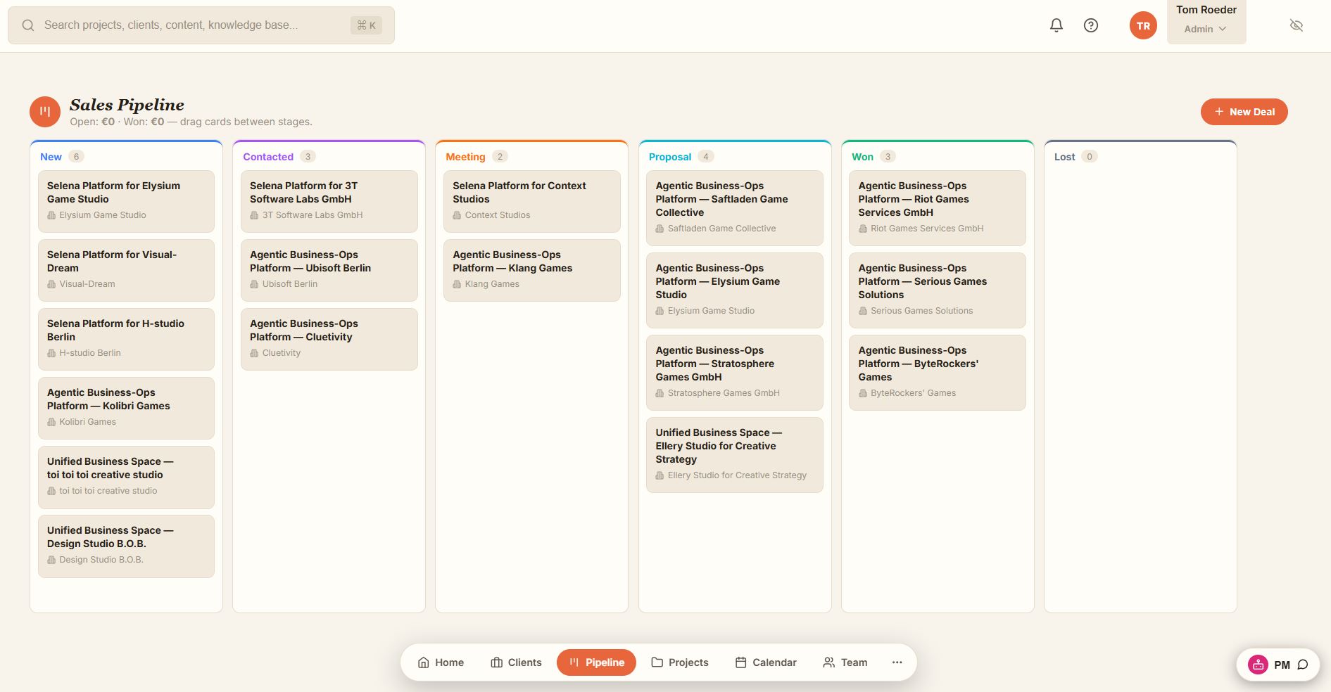
Task: Open Clients in bottom navigation
Action: click(516, 662)
